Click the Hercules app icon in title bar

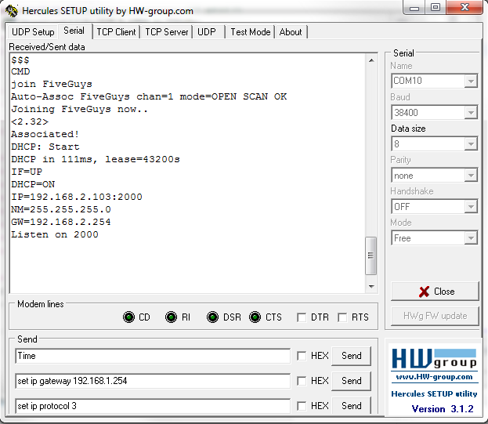[12, 11]
